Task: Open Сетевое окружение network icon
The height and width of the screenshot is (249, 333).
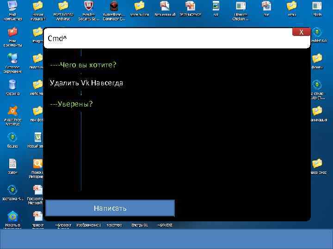Action: pos(12,63)
